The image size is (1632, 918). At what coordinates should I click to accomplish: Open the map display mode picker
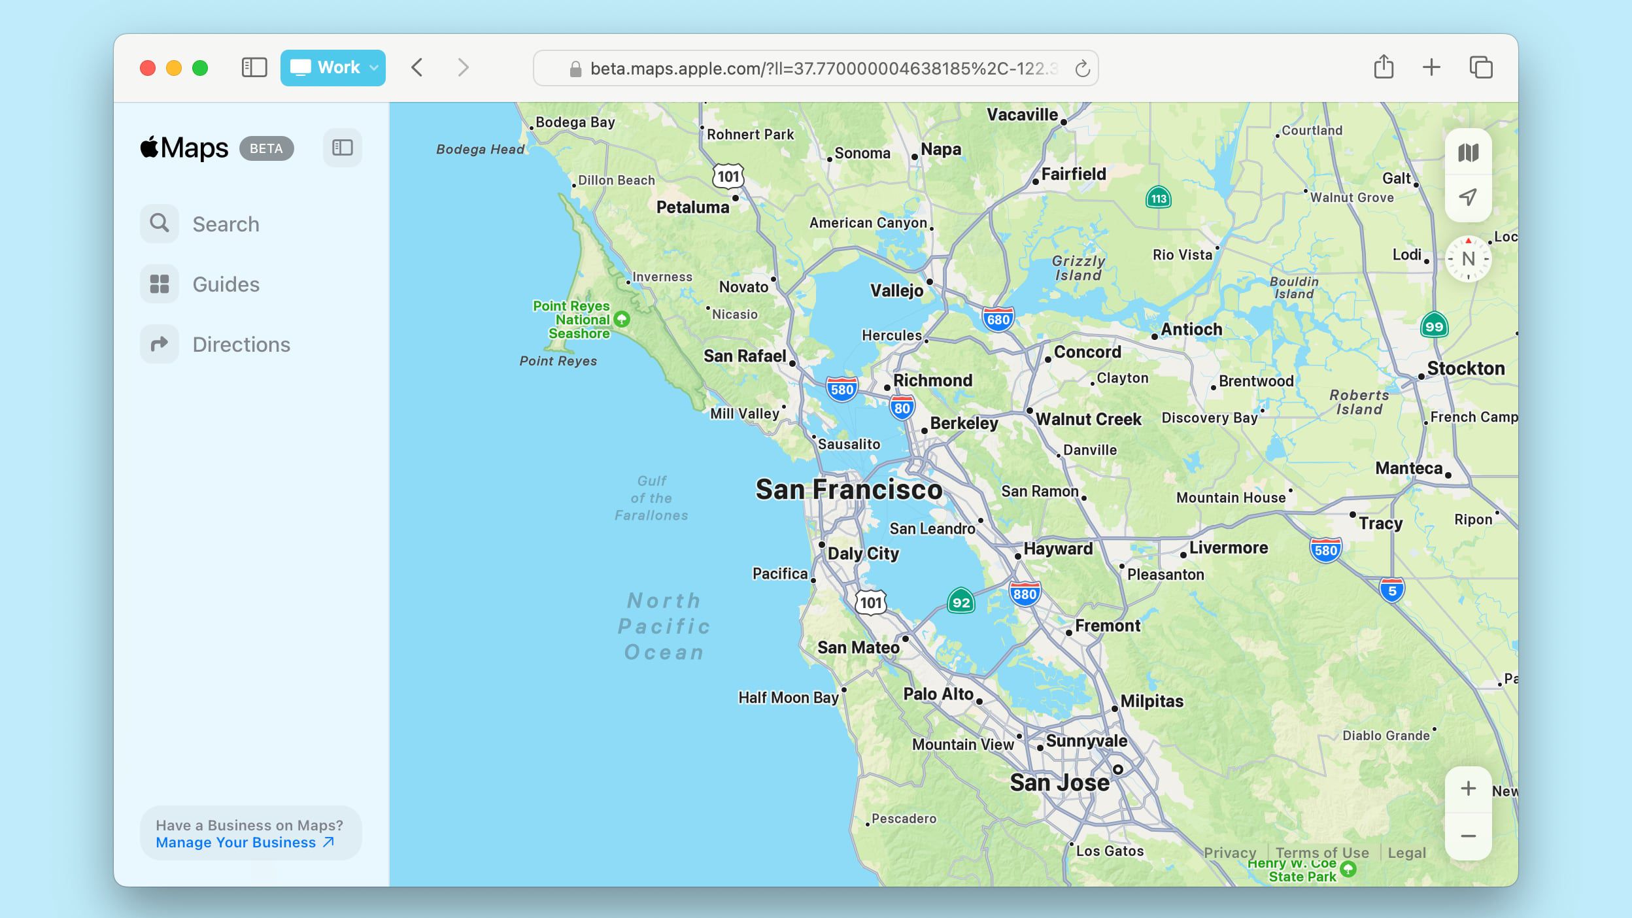click(x=1468, y=152)
